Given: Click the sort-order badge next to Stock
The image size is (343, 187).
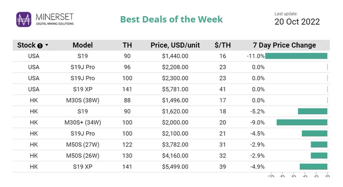Looking at the screenshot, I should click(x=40, y=46).
